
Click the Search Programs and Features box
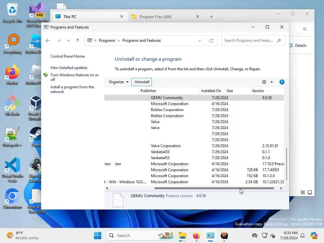[253, 40]
